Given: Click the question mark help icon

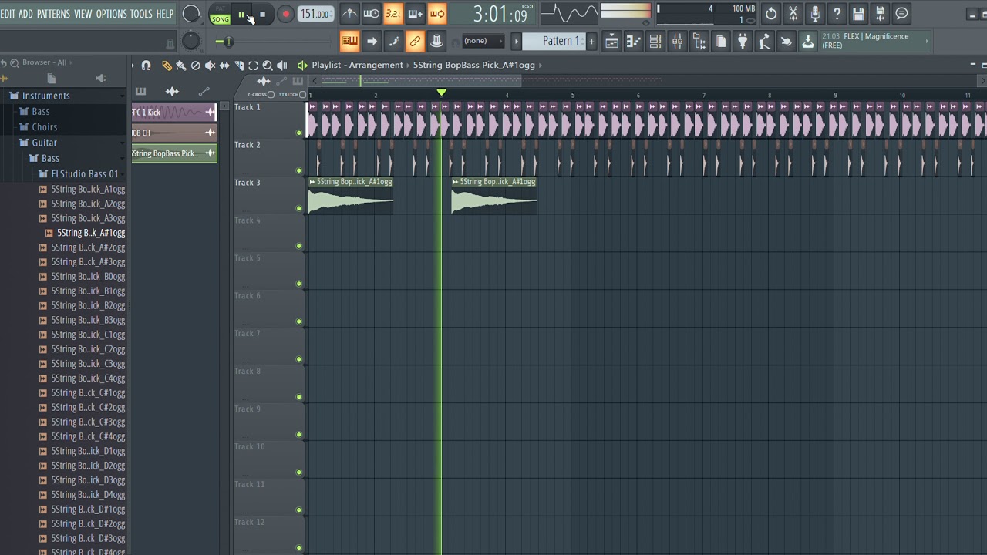Looking at the screenshot, I should (837, 14).
